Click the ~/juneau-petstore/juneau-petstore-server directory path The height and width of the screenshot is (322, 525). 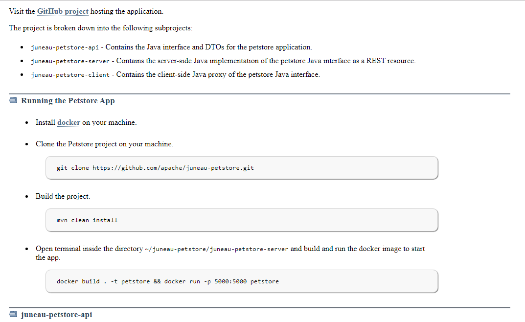[x=217, y=249]
